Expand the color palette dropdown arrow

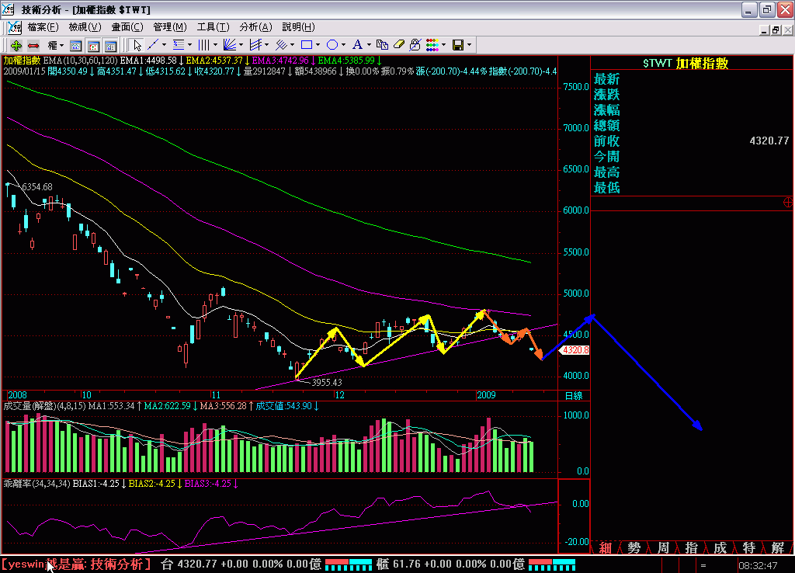(x=443, y=45)
